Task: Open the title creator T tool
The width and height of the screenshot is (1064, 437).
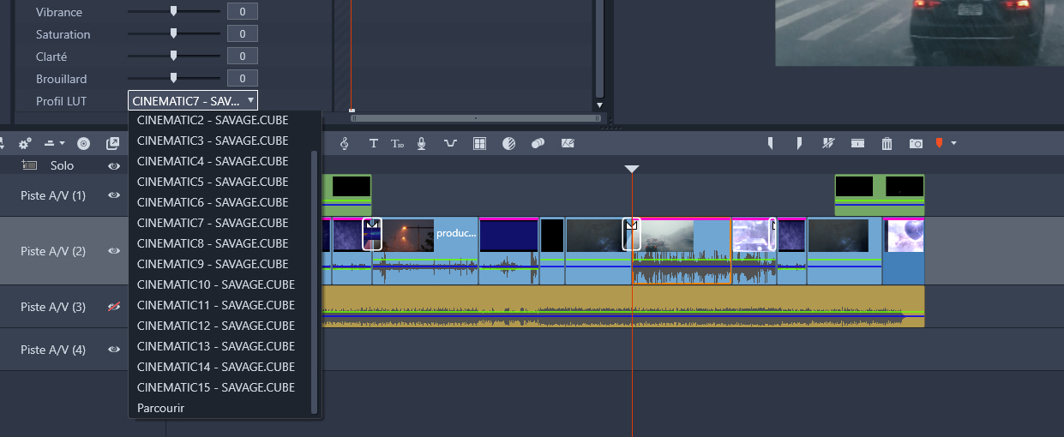Action: 373,144
